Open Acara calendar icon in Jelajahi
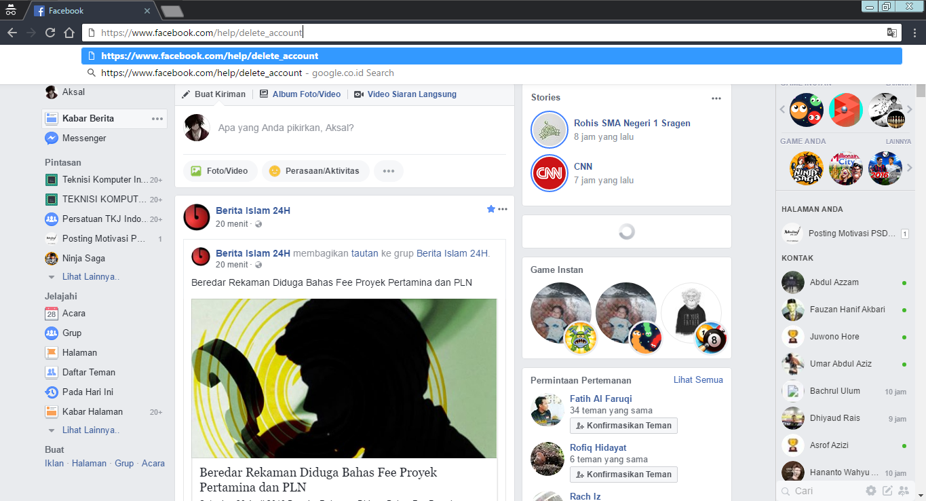The height and width of the screenshot is (501, 926). [x=51, y=314]
